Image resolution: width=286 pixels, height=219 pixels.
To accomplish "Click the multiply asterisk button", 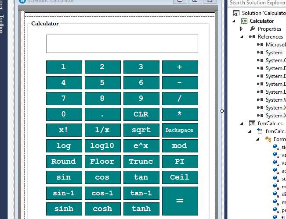I will [x=180, y=114].
